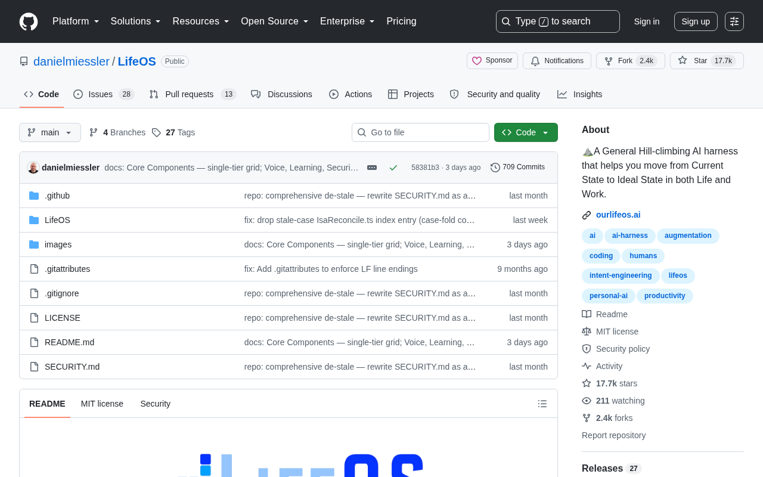Switch to Security tab above README

156,404
